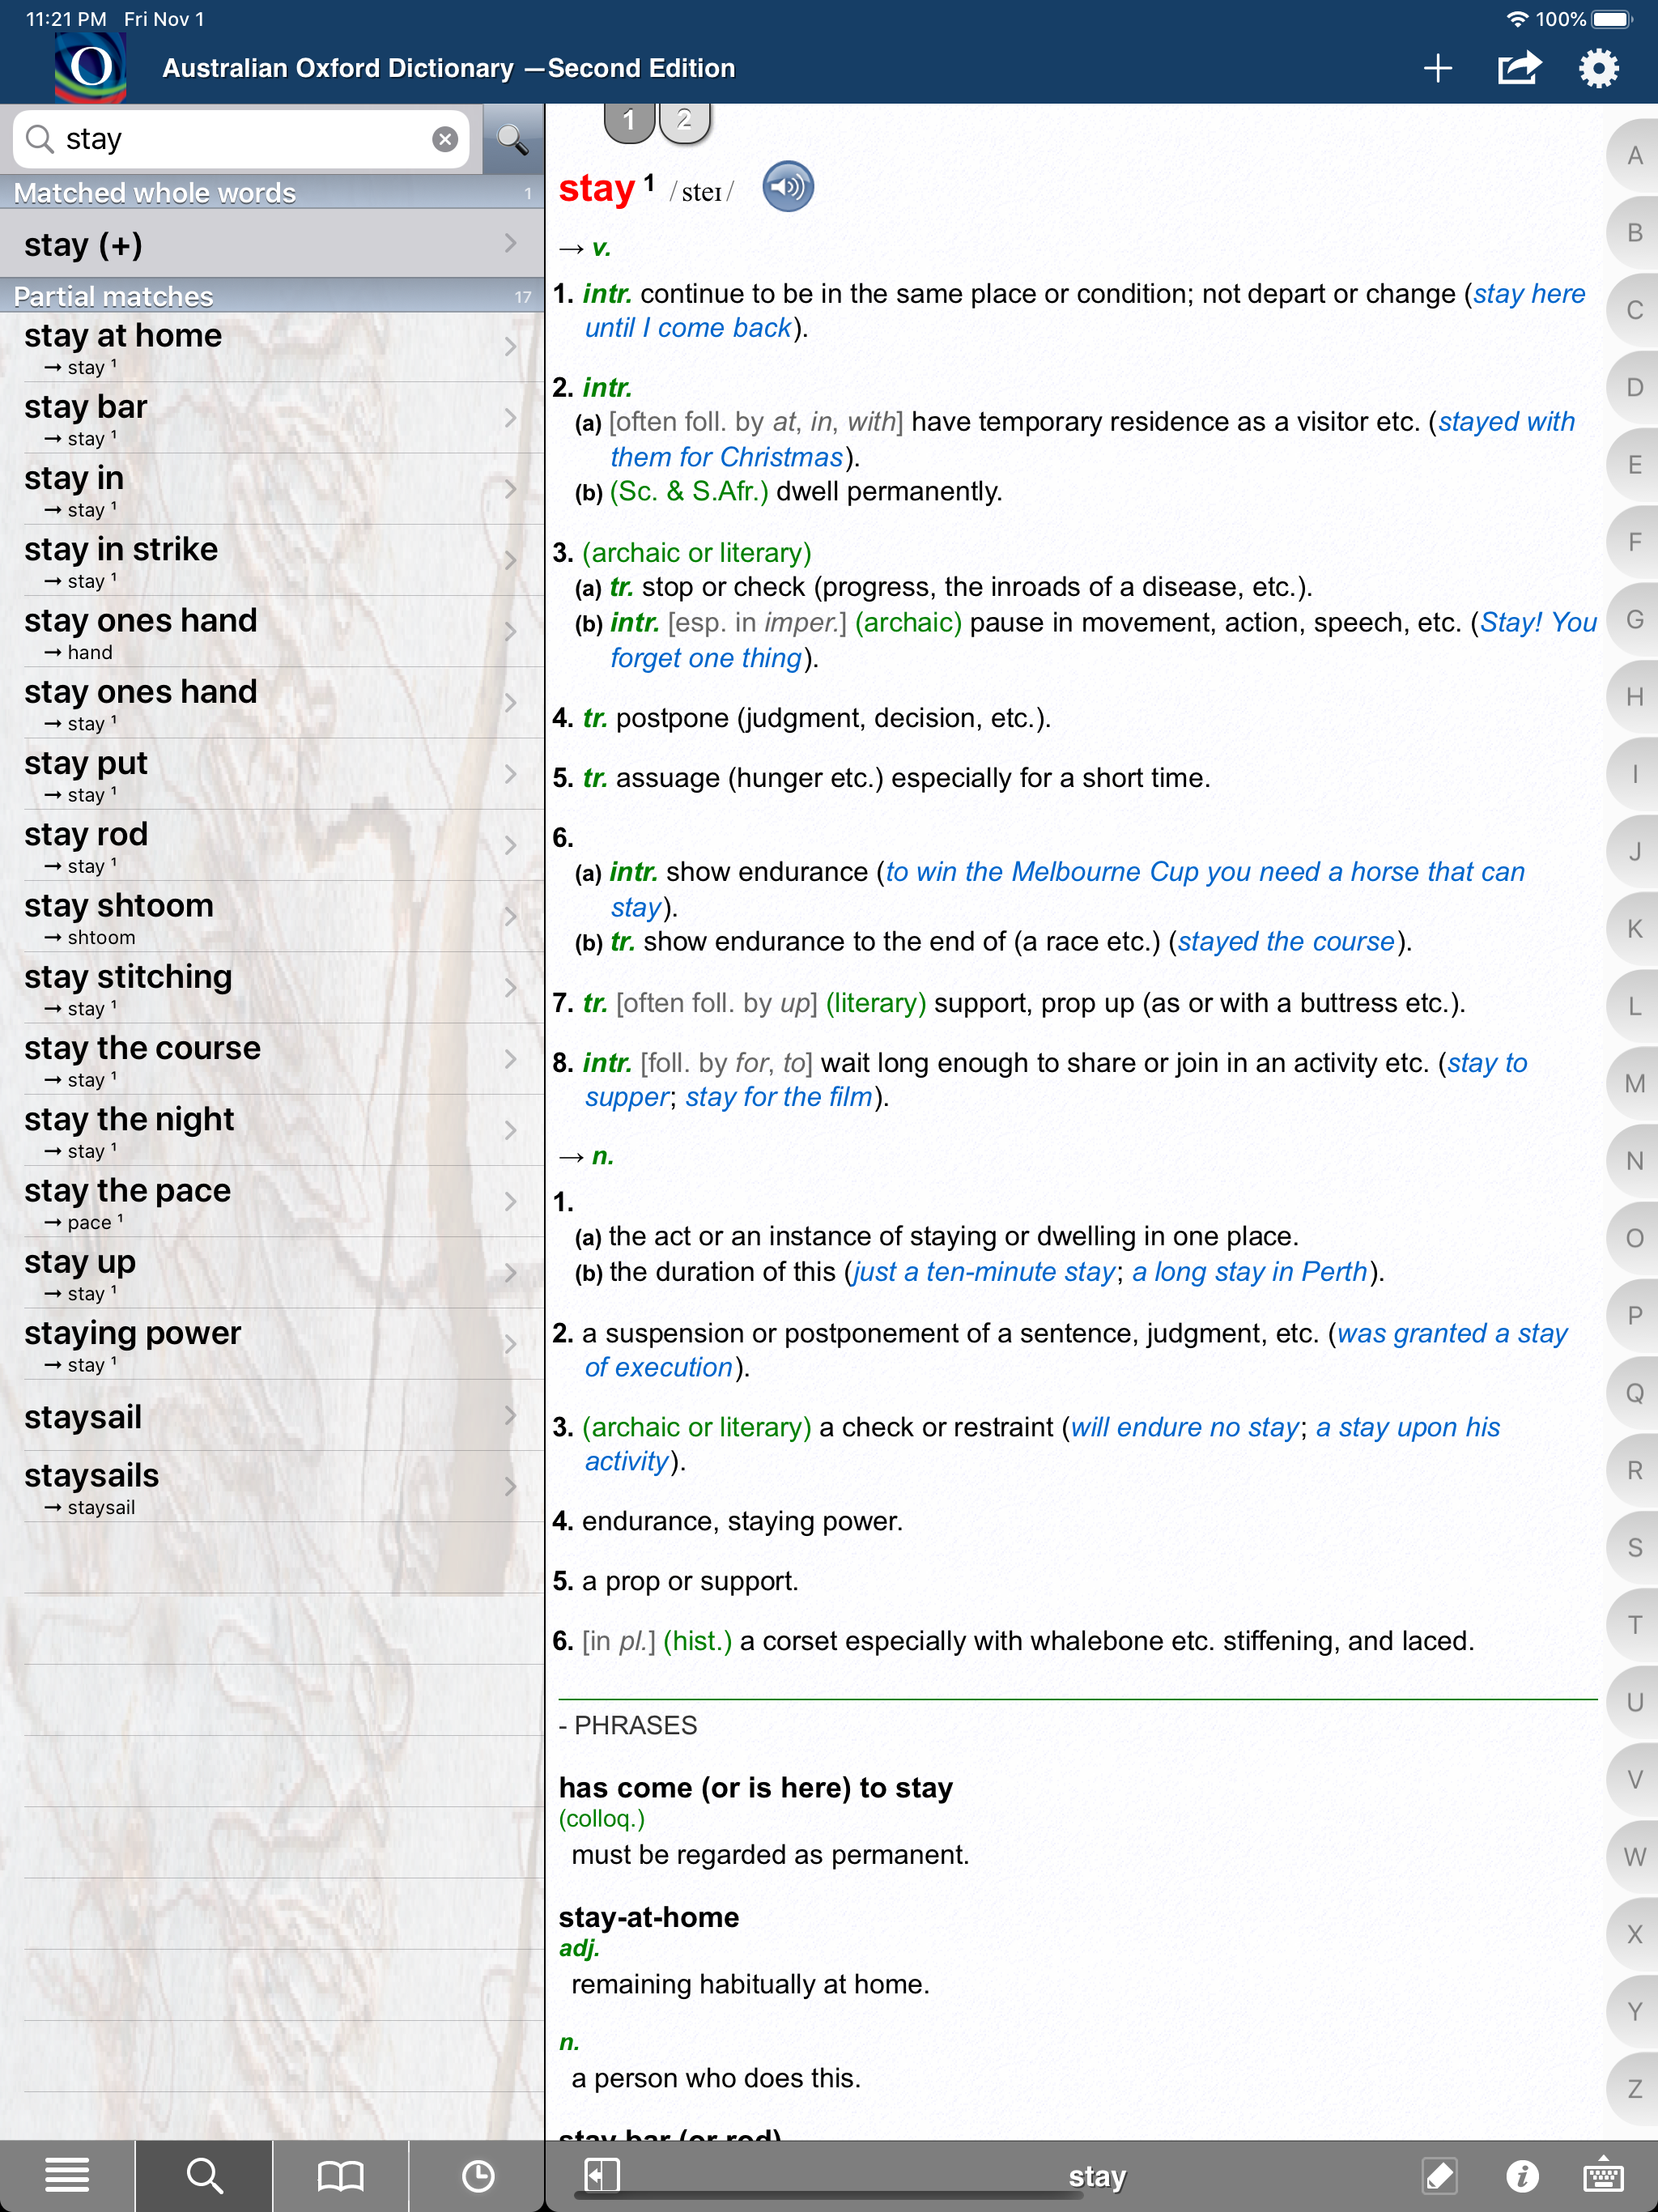Click the 11:21 PM clock
The image size is (1658, 2212).
66,19
